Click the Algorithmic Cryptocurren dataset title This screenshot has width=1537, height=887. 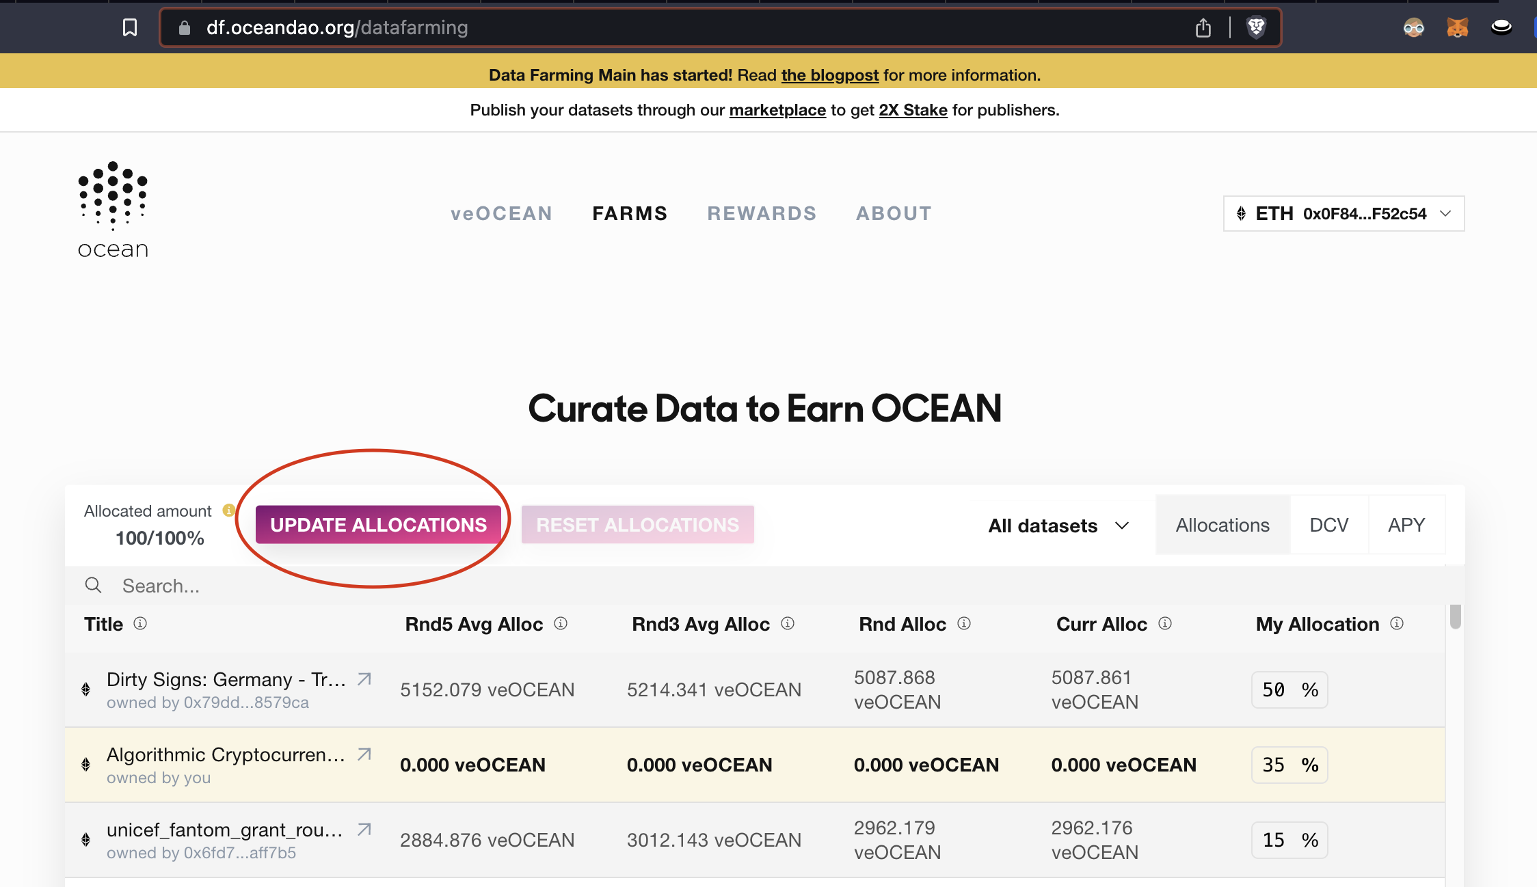[226, 754]
